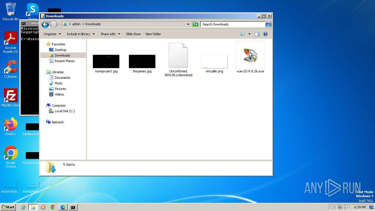The image size is (375, 211).
Task: Switch to Command Prompt taskbar button
Action: click(73, 207)
